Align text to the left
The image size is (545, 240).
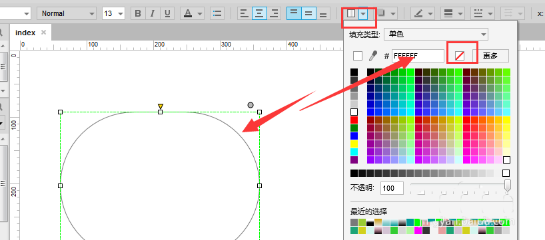pyautogui.click(x=245, y=13)
